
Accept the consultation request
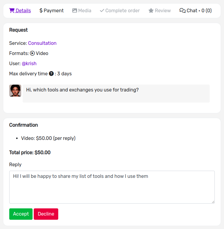point(21,214)
